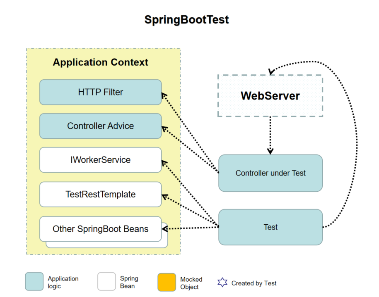
Task: Select the Other SpringBoot Beans box
Action: 101,229
